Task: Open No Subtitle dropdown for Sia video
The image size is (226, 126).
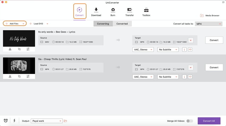Action: tap(168, 77)
